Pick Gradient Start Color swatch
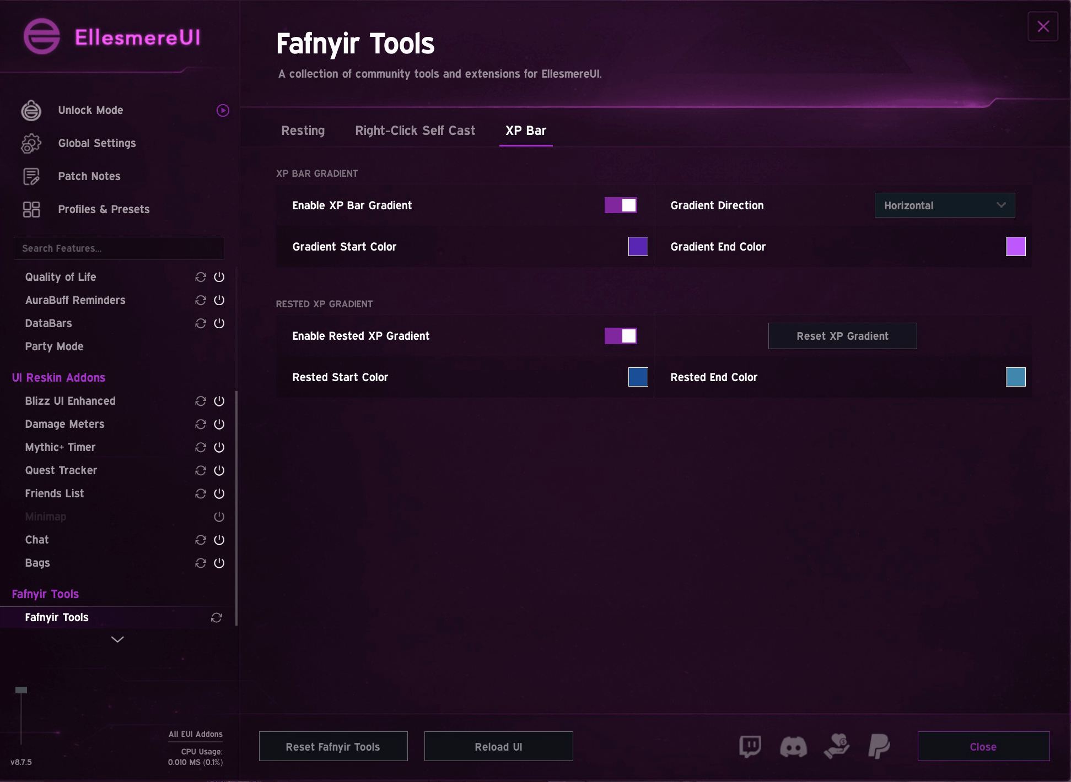This screenshot has height=782, width=1071. [638, 247]
